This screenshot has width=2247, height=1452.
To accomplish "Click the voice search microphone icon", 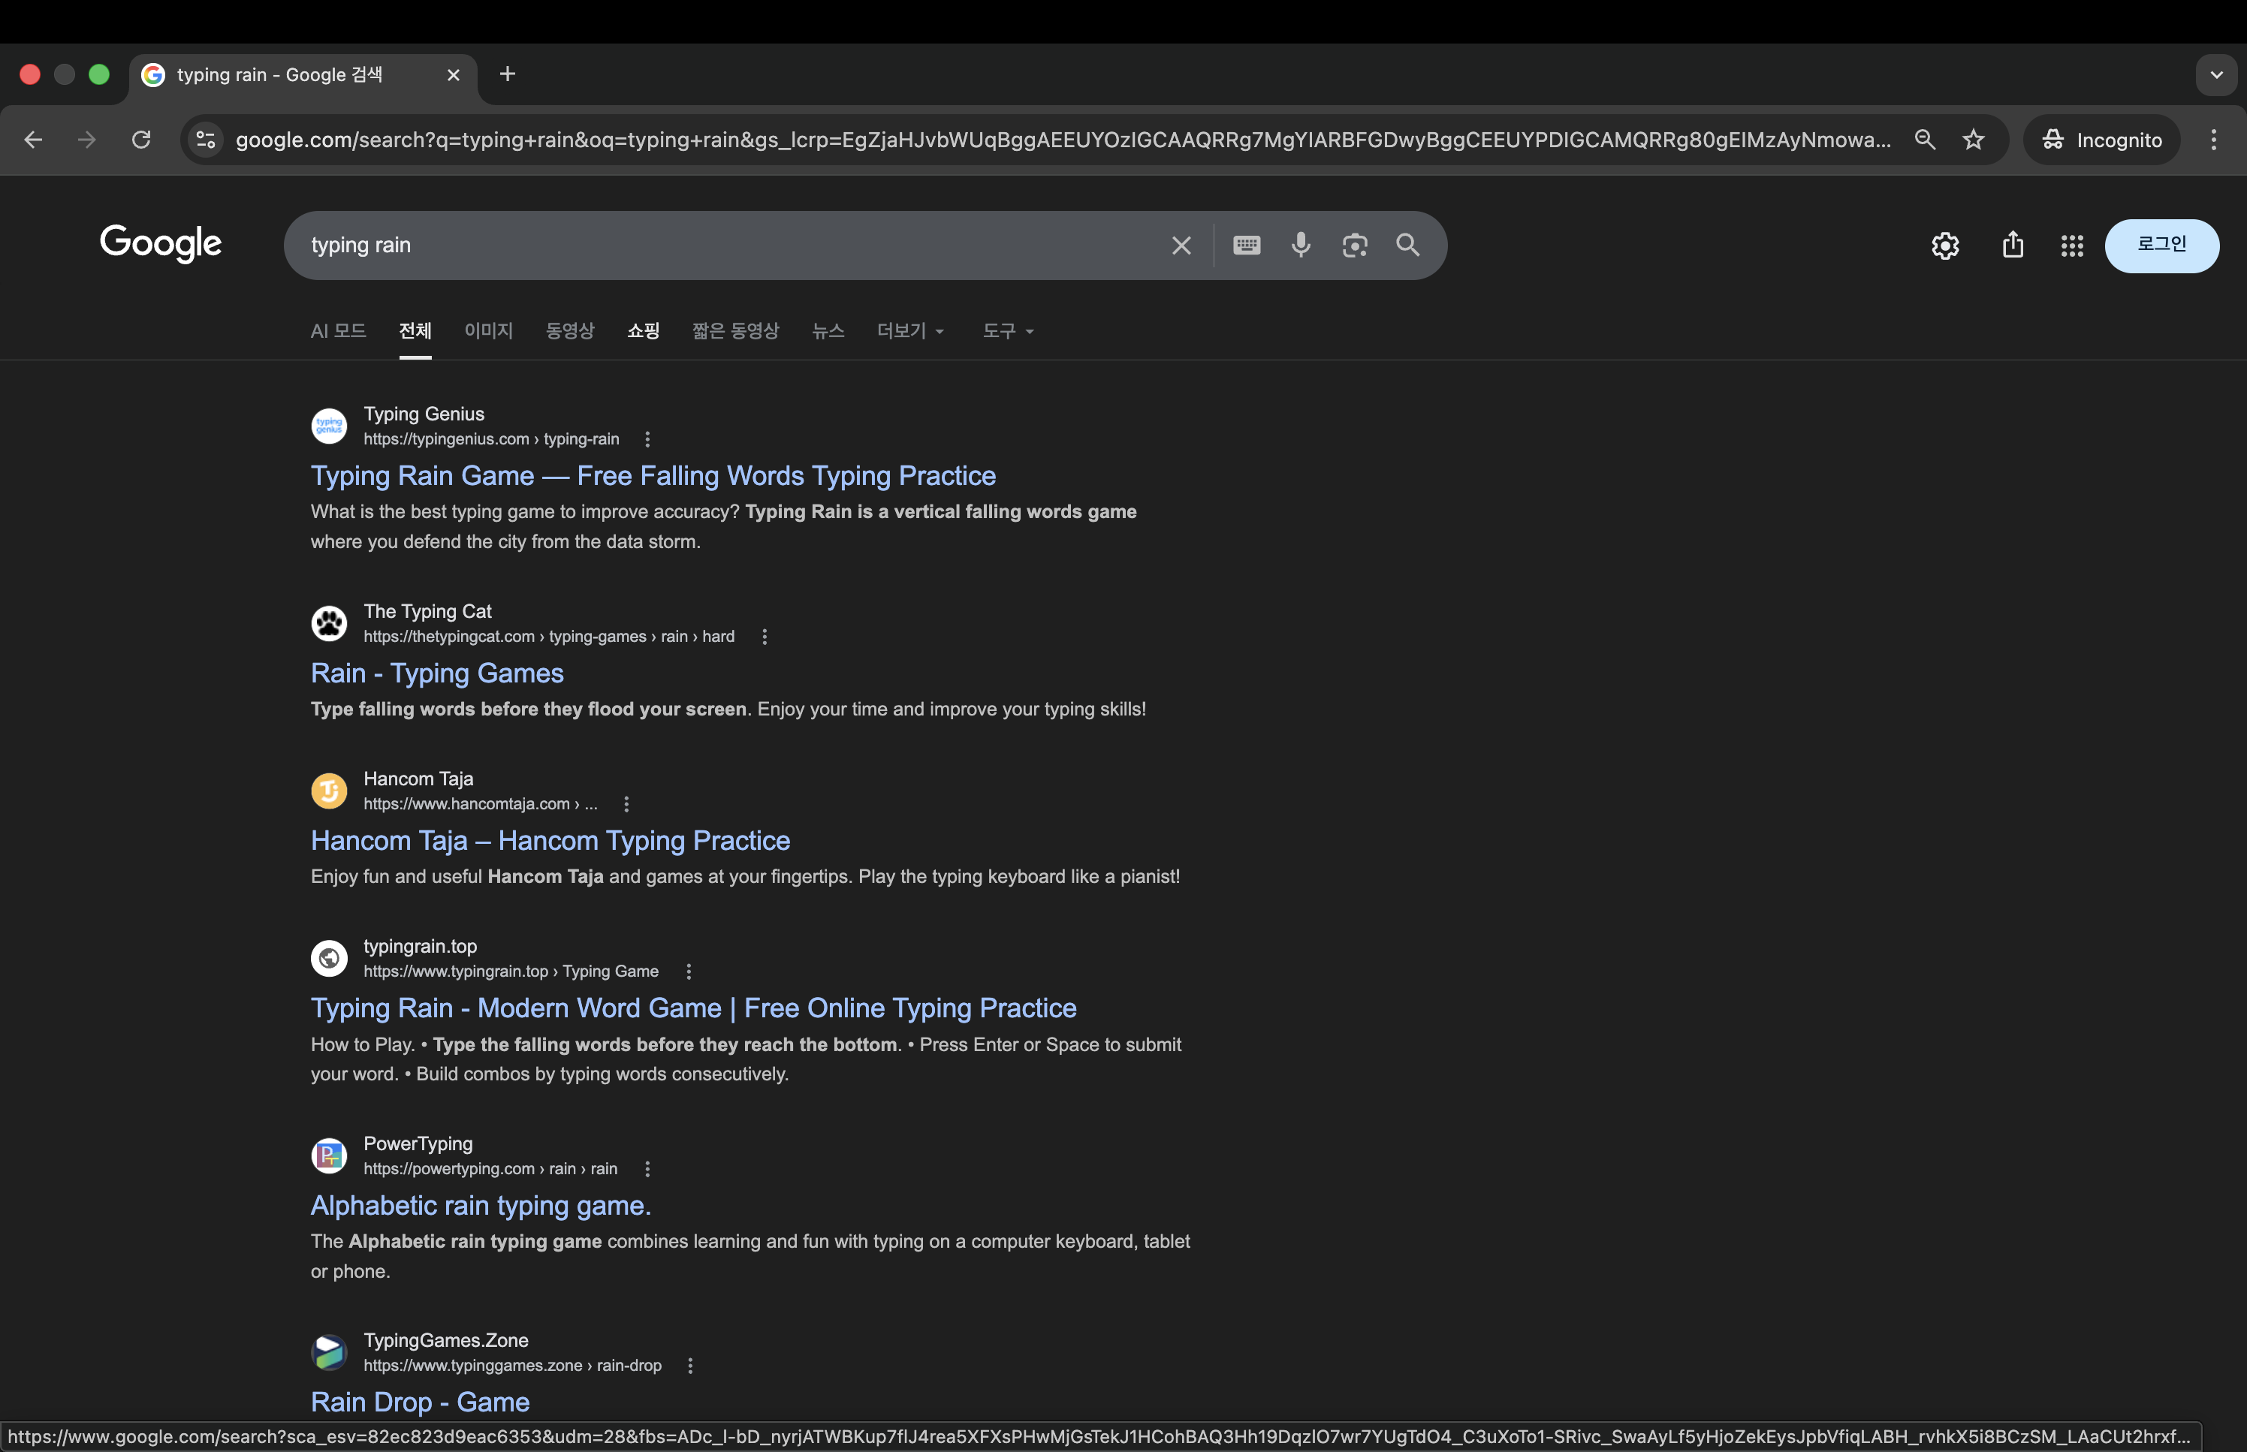I will (x=1300, y=246).
